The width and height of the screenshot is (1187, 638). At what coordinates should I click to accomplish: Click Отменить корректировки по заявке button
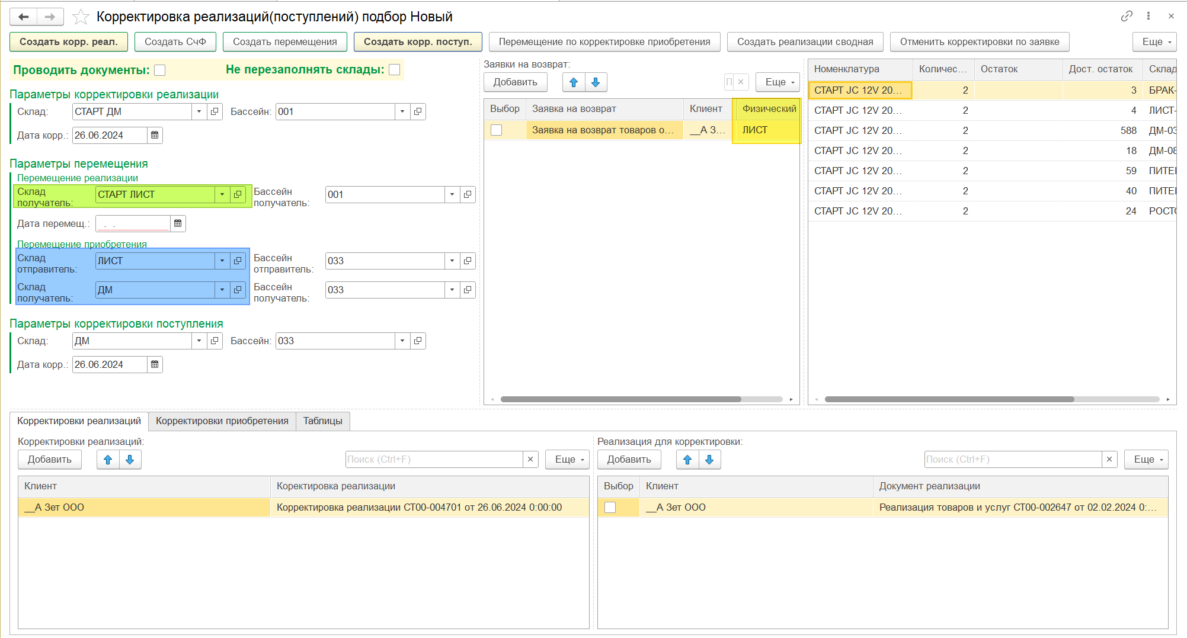[x=979, y=41]
